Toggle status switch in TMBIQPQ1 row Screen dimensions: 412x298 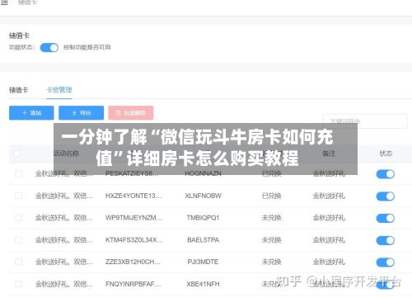click(x=386, y=218)
